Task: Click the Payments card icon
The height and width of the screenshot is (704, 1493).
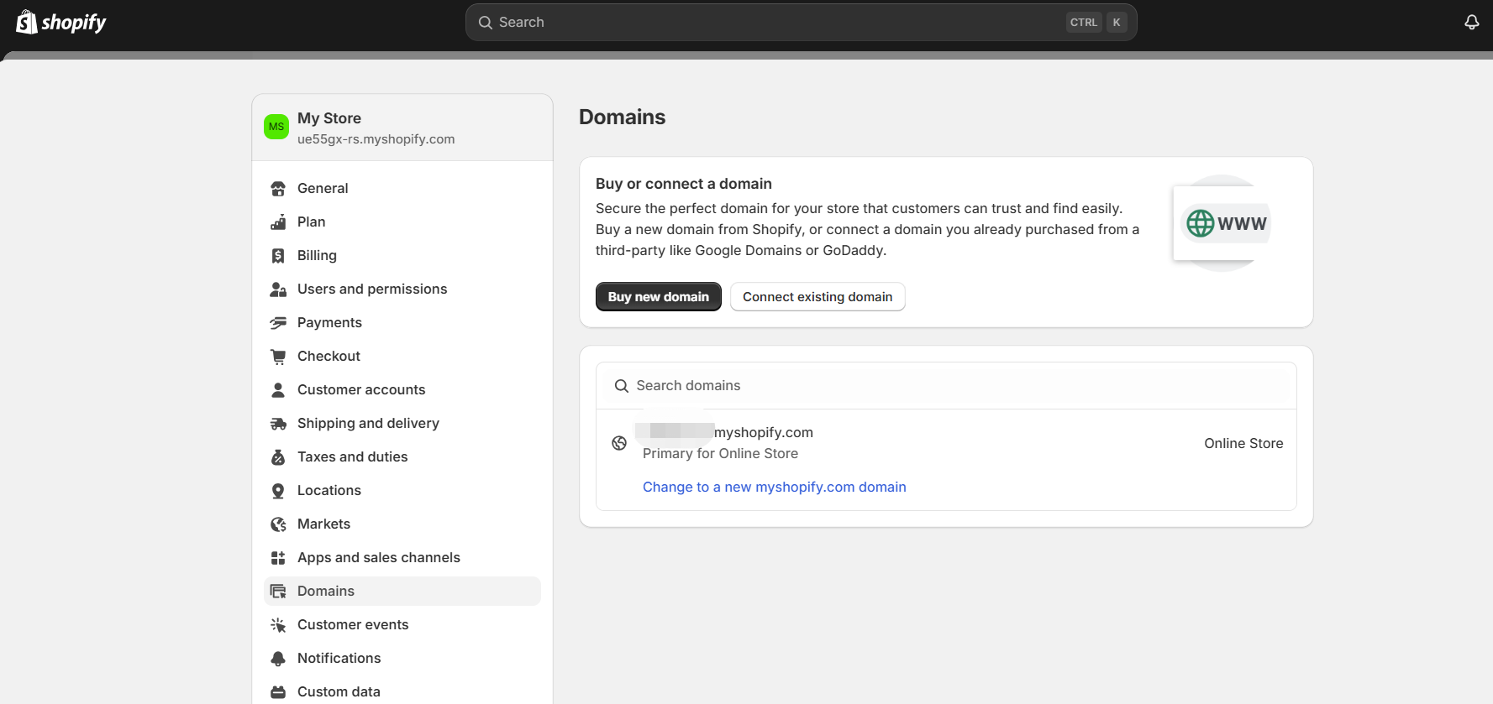Action: tap(278, 323)
